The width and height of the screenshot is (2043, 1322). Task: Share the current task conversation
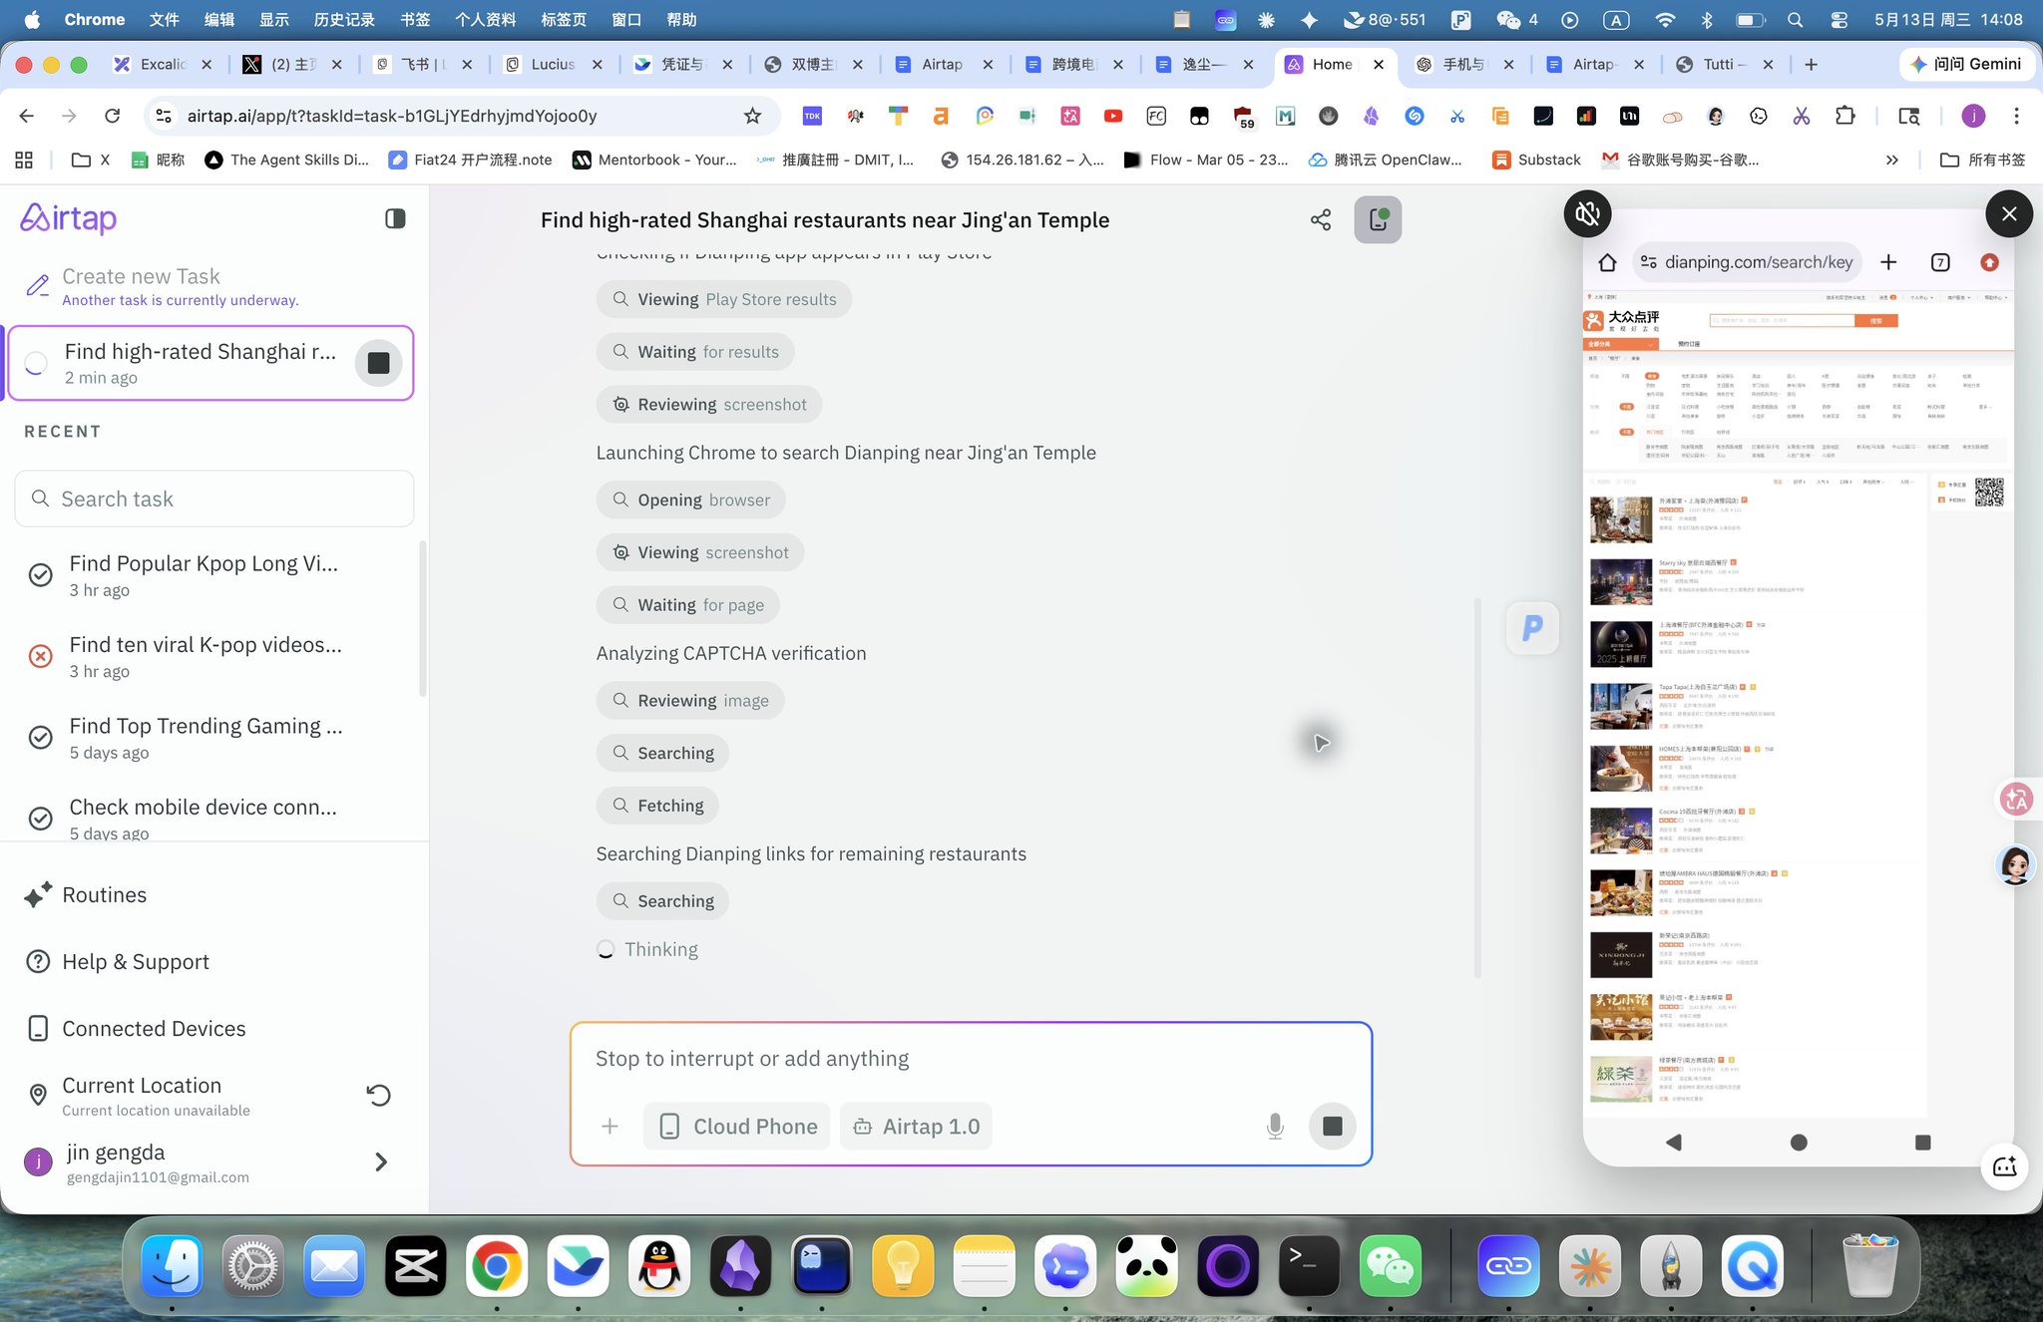click(1321, 220)
